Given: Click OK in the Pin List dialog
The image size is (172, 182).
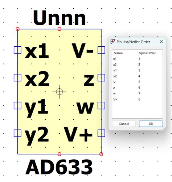Looking at the screenshot, I should pos(151,124).
